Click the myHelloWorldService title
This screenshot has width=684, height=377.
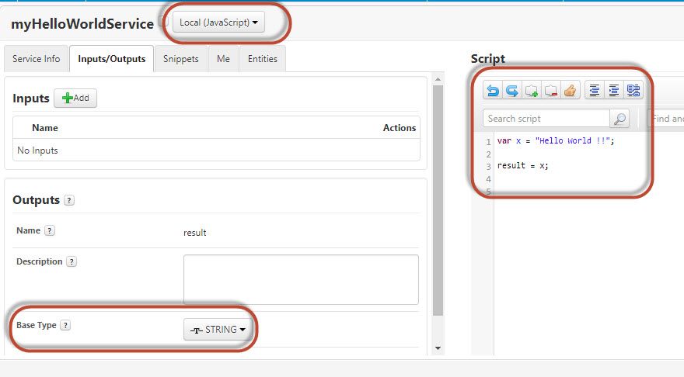coord(82,24)
